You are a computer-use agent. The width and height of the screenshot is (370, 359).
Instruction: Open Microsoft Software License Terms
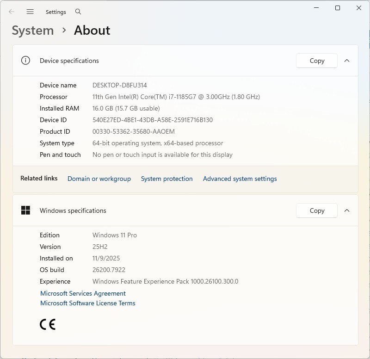[88, 303]
